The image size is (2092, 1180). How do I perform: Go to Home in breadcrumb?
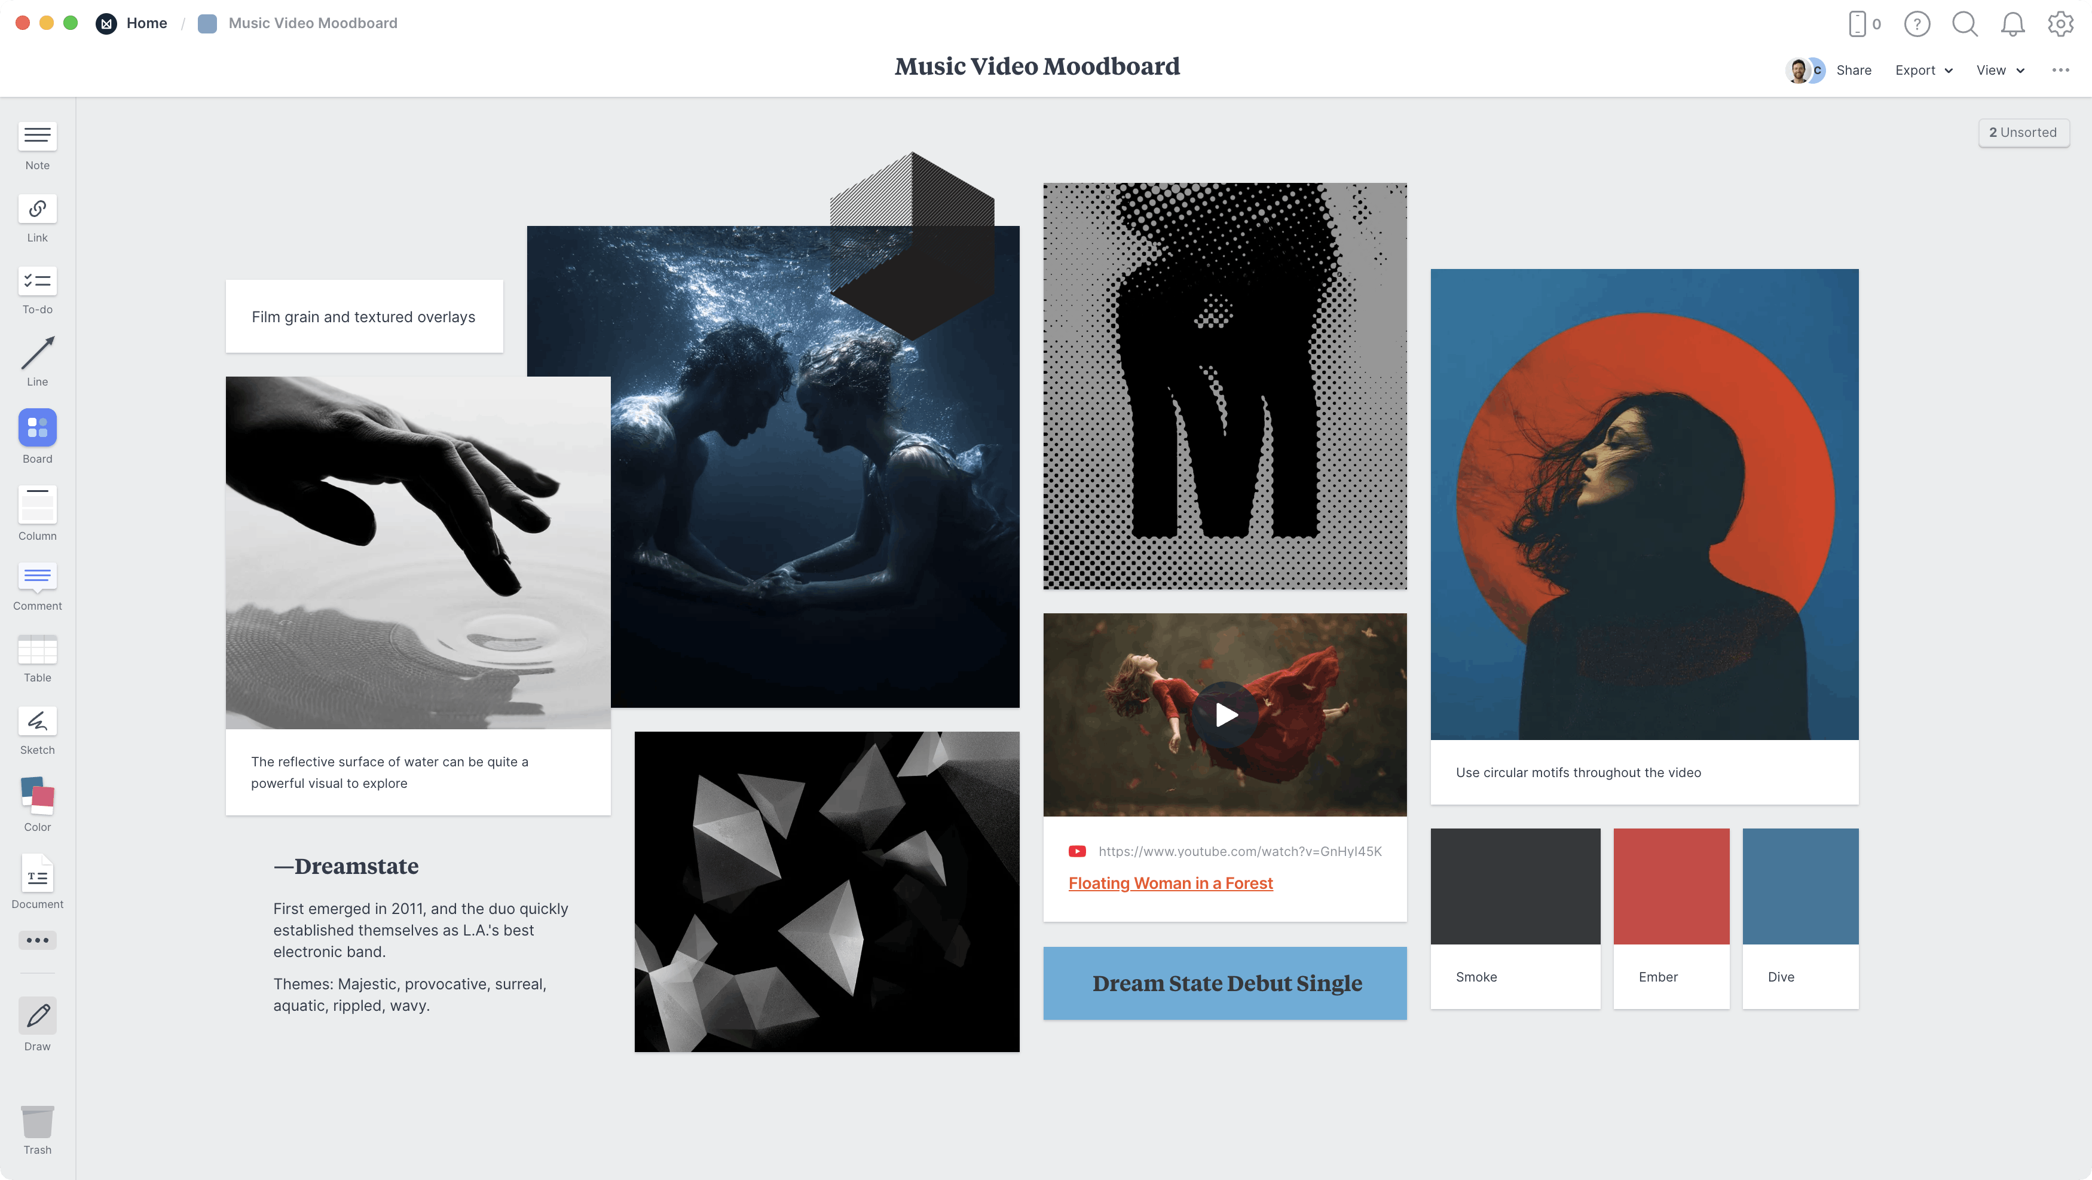146,23
